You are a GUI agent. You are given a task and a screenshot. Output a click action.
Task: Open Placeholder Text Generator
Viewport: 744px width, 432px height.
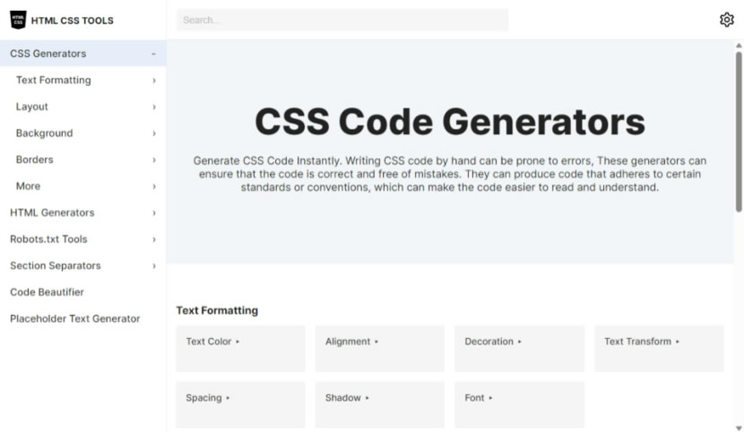75,318
